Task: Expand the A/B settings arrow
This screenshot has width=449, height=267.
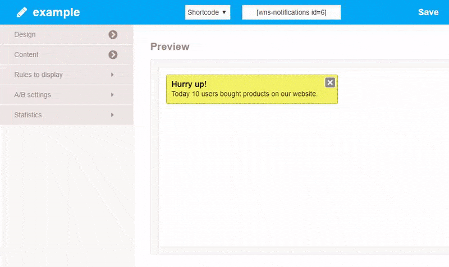Action: click(112, 95)
